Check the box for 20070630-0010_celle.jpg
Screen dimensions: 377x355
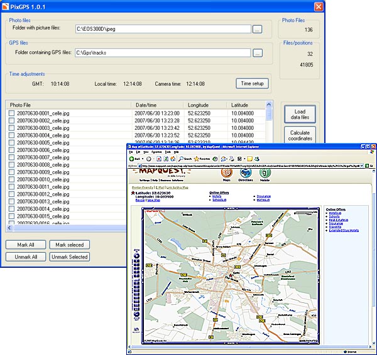coord(11,179)
